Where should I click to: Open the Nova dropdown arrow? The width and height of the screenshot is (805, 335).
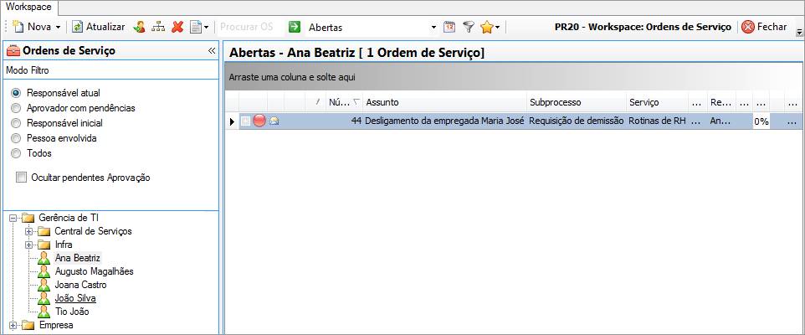point(58,28)
